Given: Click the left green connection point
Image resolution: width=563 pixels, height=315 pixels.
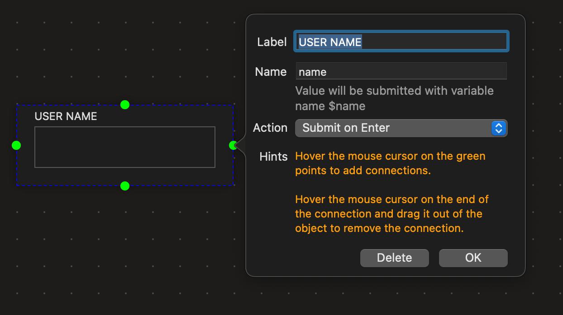Looking at the screenshot, I should [x=16, y=145].
